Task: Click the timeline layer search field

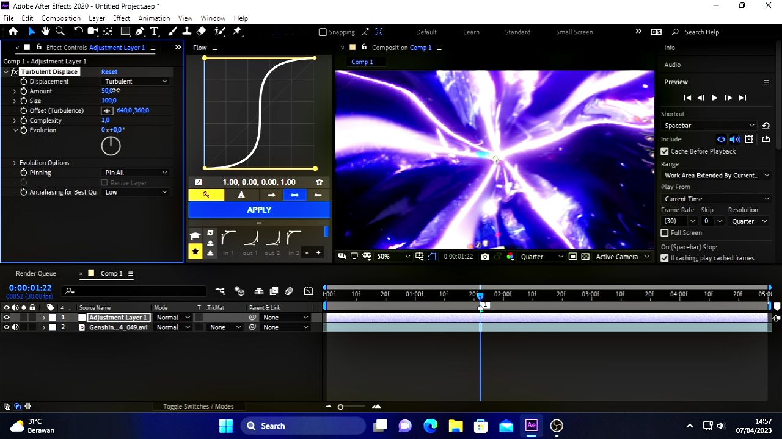Action: [134, 291]
